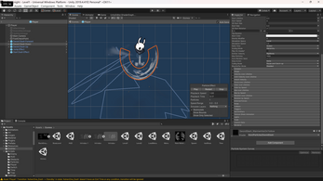Screen dimensions: 323x181
Task: Click the Step frame button
Action: click(x=163, y=11)
